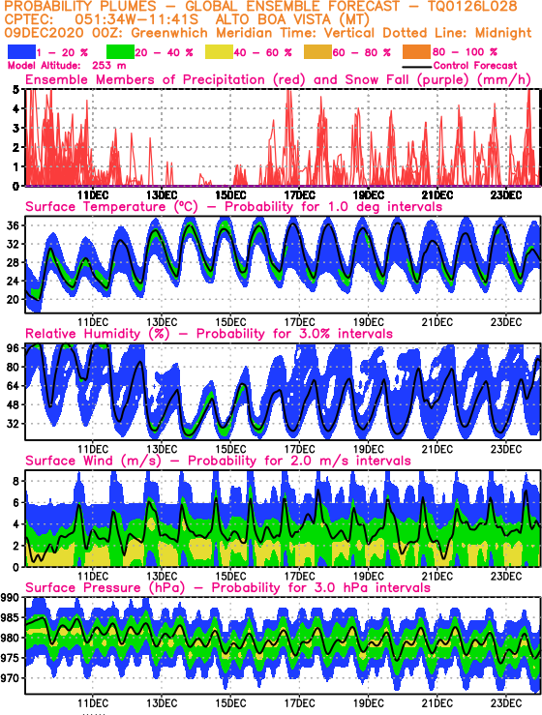Click the Surface Wind chart title

218,461
